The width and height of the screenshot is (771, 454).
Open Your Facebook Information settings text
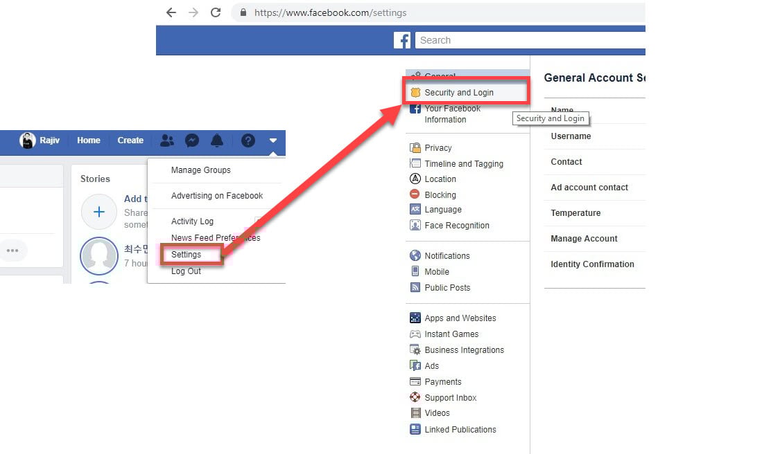click(x=452, y=114)
